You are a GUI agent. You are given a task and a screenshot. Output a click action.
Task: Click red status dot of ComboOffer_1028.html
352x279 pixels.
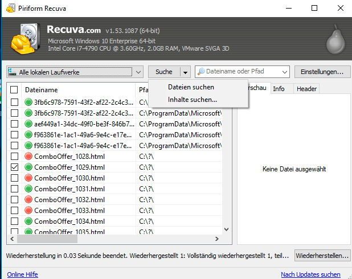click(x=28, y=156)
